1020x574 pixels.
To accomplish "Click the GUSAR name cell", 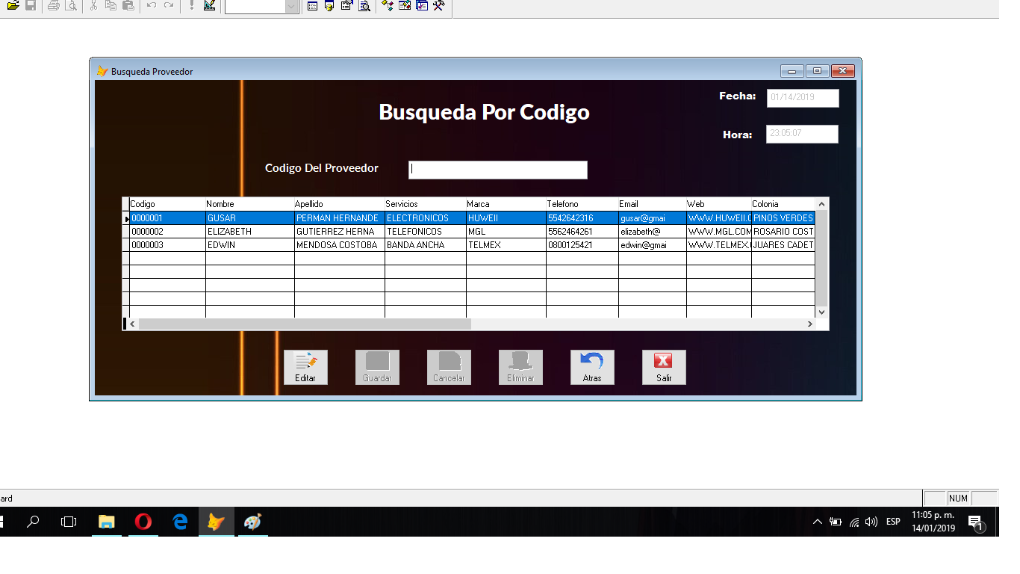I will click(x=249, y=218).
